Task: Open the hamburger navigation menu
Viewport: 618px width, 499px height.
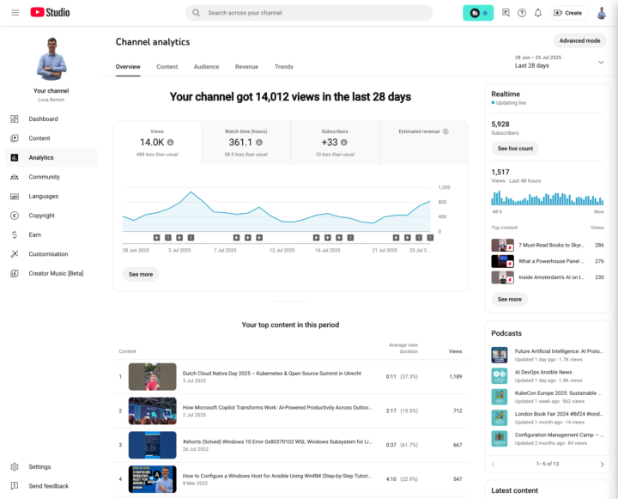Action: (15, 13)
